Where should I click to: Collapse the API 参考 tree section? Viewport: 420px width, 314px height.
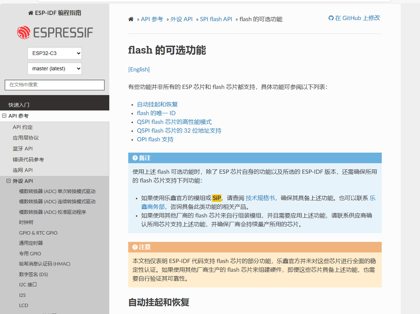tap(4, 116)
